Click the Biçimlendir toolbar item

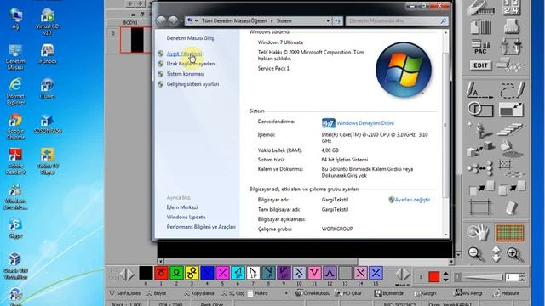[x=389, y=293]
